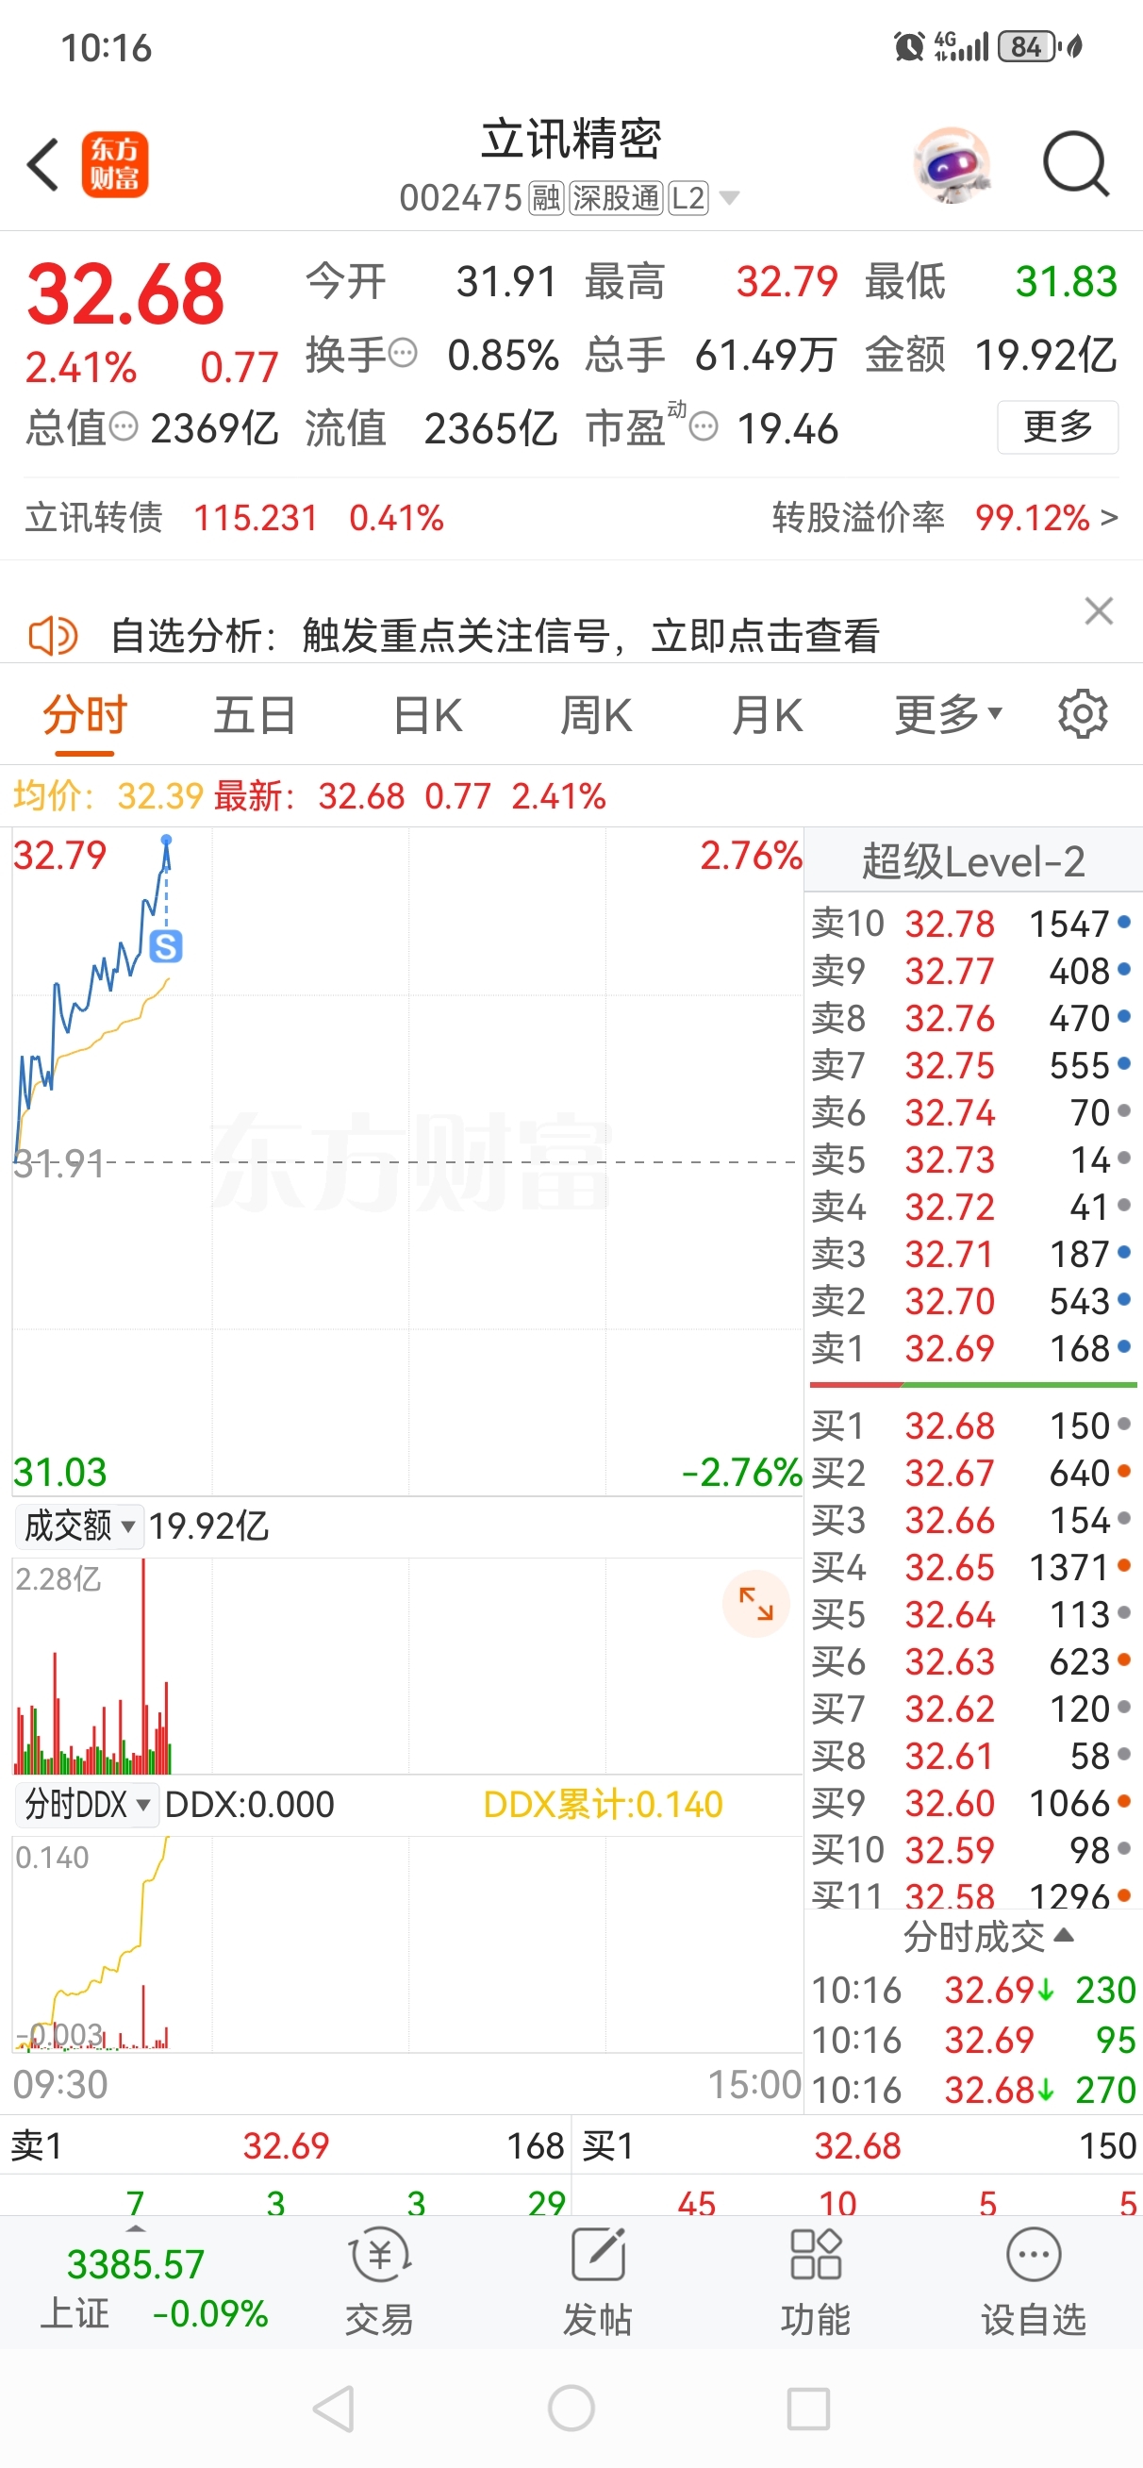Switch to the 五日 tab
Screen dimensions: 1143x2468
pyautogui.click(x=255, y=715)
